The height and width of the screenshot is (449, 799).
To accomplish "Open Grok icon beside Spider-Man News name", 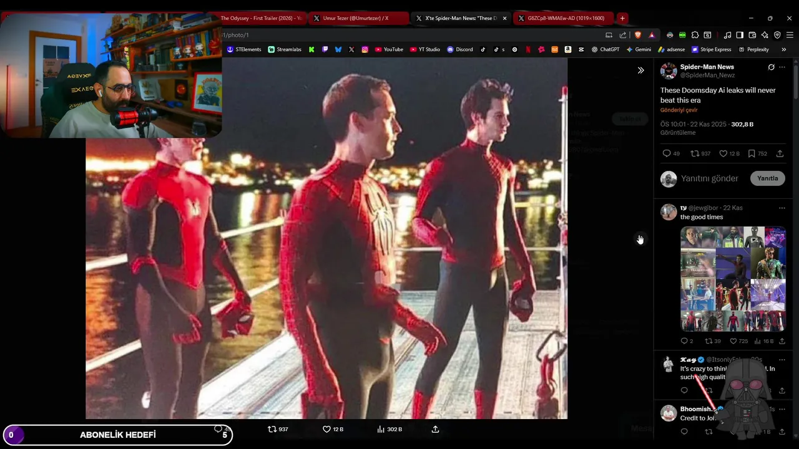I will 771,67.
